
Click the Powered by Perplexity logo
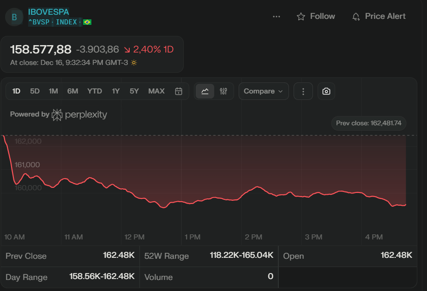coord(79,115)
